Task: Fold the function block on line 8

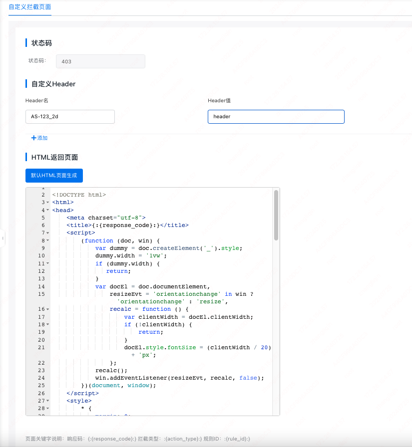Action: [x=47, y=240]
